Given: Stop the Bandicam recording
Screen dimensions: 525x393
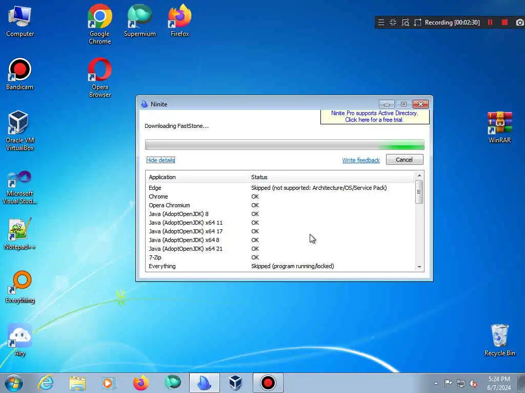Looking at the screenshot, I should (x=504, y=23).
